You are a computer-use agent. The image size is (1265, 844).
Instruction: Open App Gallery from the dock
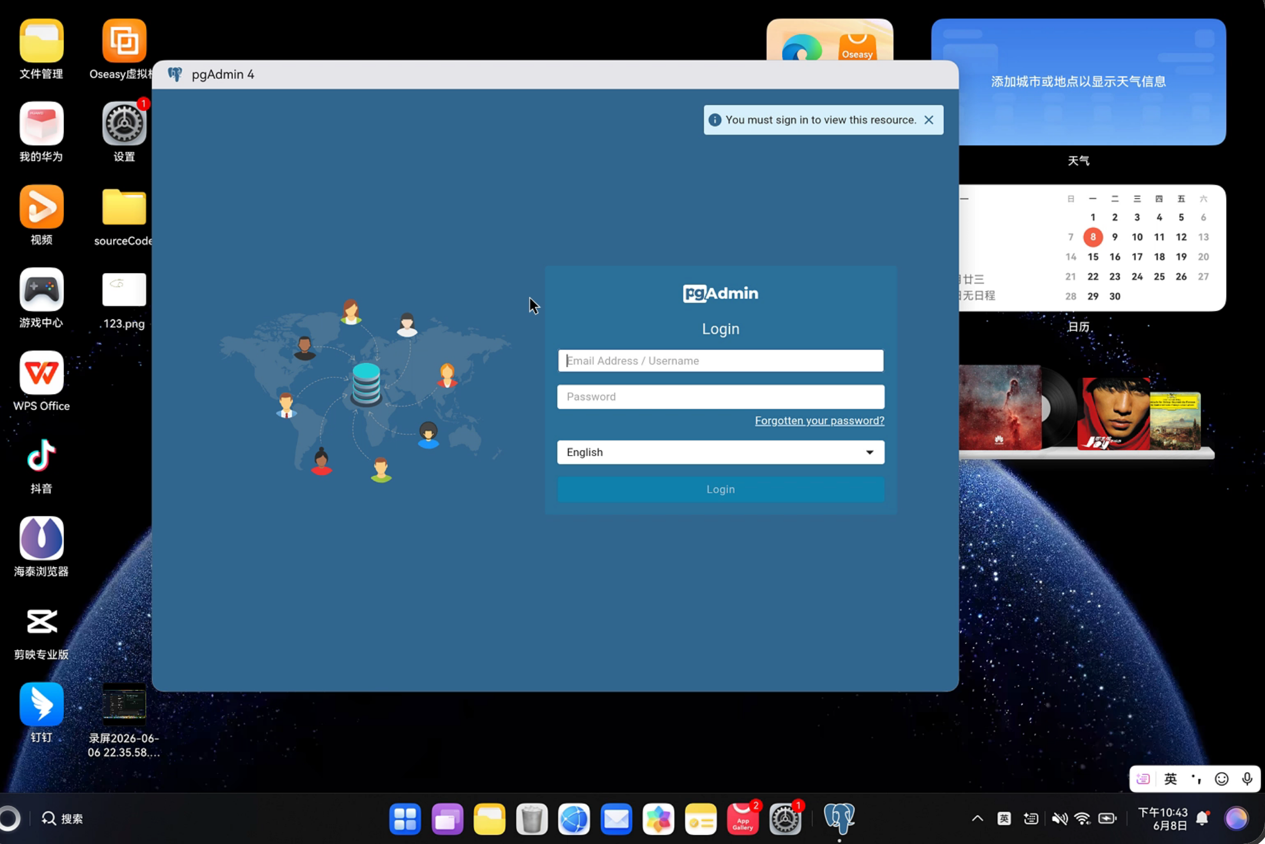tap(743, 819)
